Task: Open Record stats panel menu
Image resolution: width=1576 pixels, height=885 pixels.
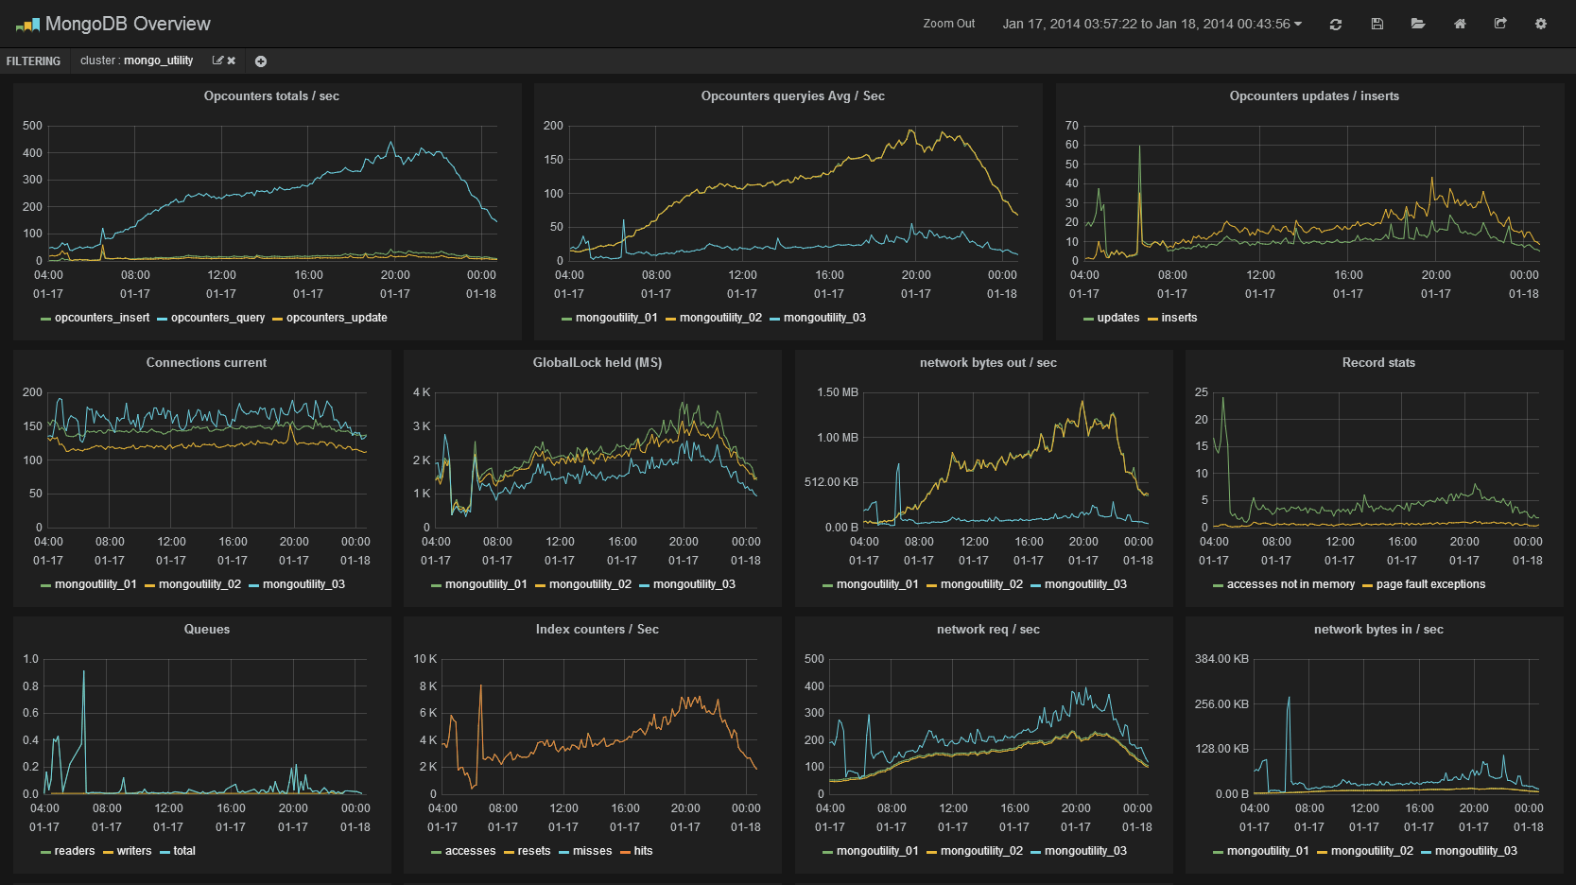Action: (x=1378, y=363)
